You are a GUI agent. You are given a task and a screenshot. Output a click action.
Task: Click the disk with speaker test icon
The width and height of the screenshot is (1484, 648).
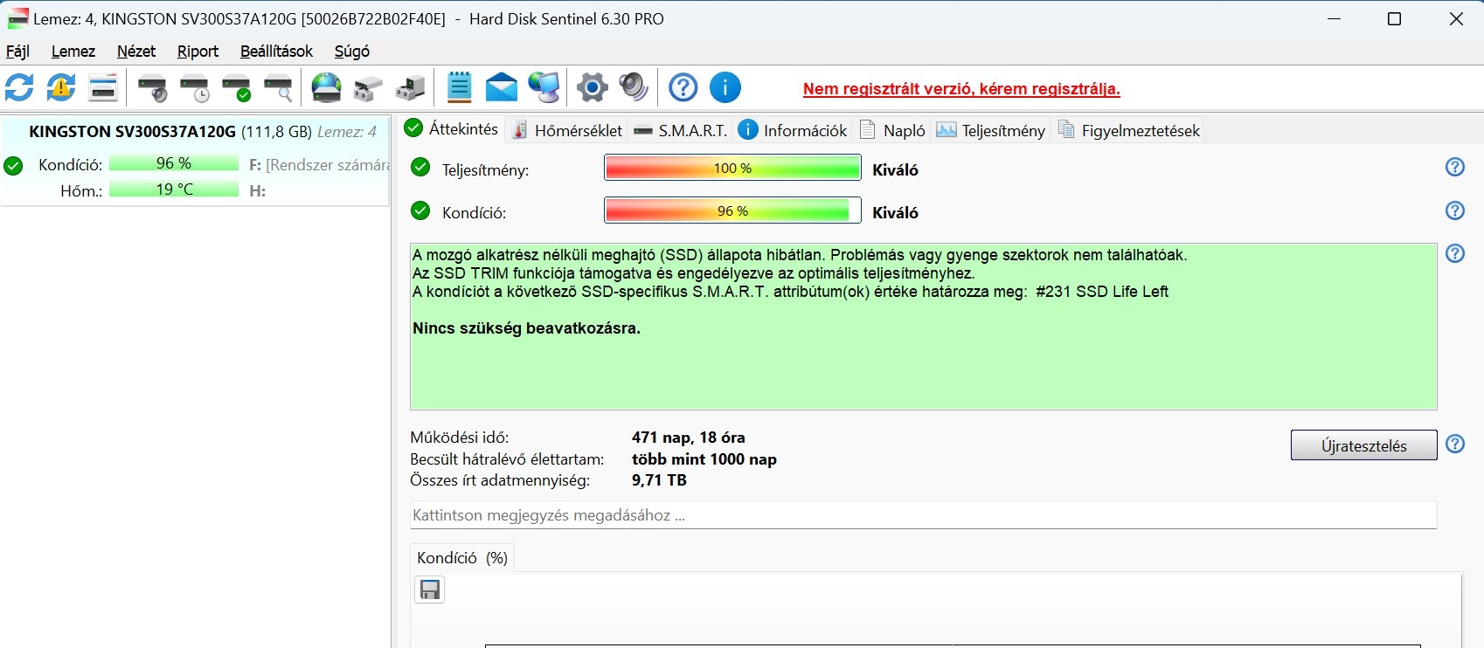click(x=152, y=87)
